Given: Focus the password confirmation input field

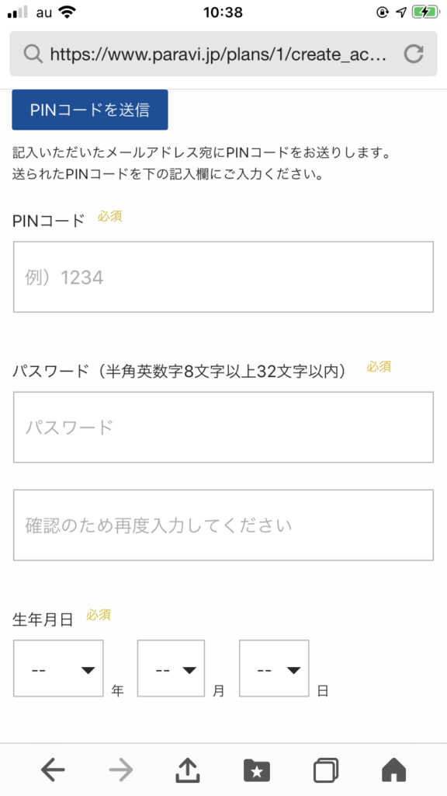Looking at the screenshot, I should point(223,525).
